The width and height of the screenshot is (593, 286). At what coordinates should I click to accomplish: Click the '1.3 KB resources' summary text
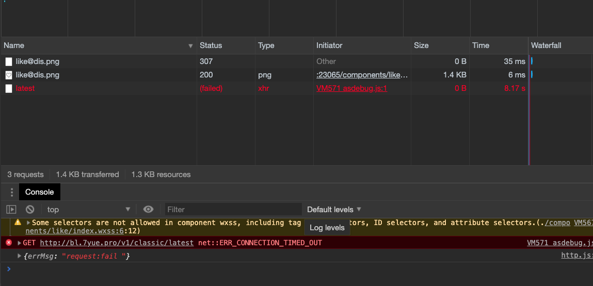point(161,174)
